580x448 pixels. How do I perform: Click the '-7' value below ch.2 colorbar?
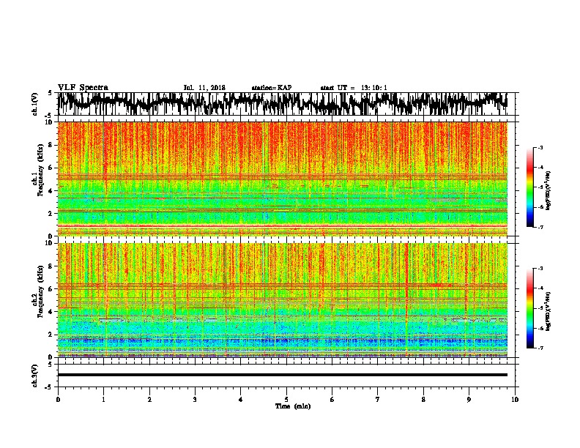(x=540, y=348)
